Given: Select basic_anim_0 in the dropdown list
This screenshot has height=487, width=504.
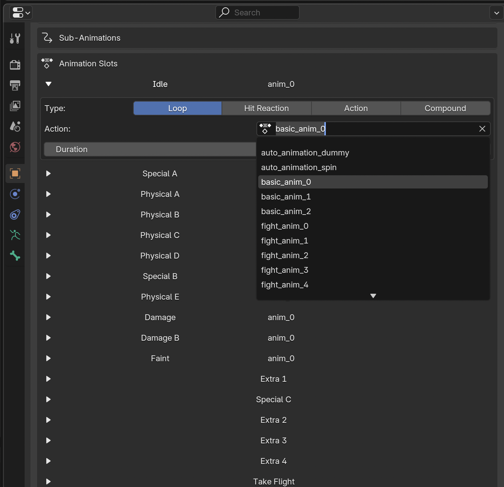Looking at the screenshot, I should point(373,182).
